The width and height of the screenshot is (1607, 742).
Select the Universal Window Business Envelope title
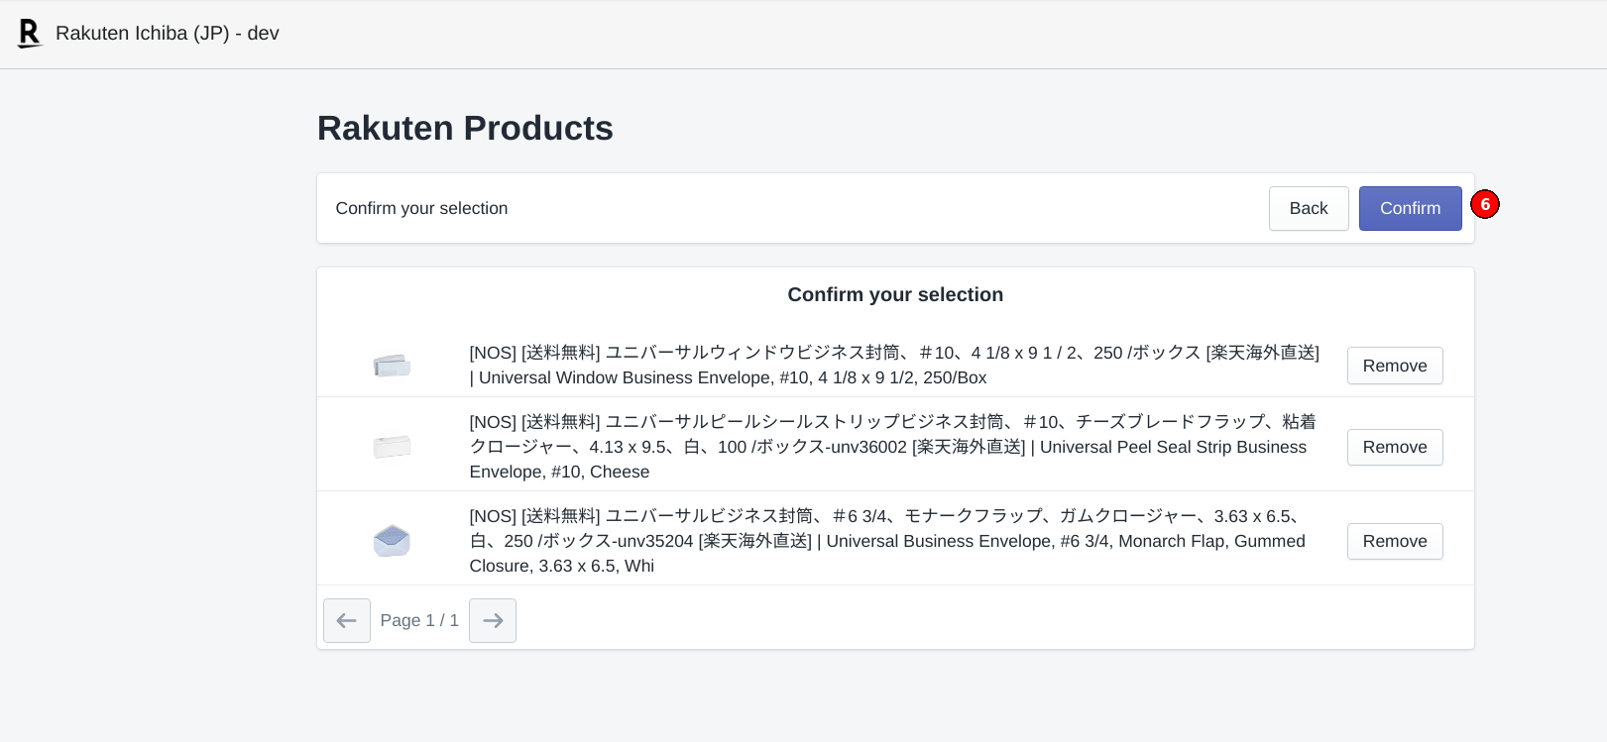893,365
